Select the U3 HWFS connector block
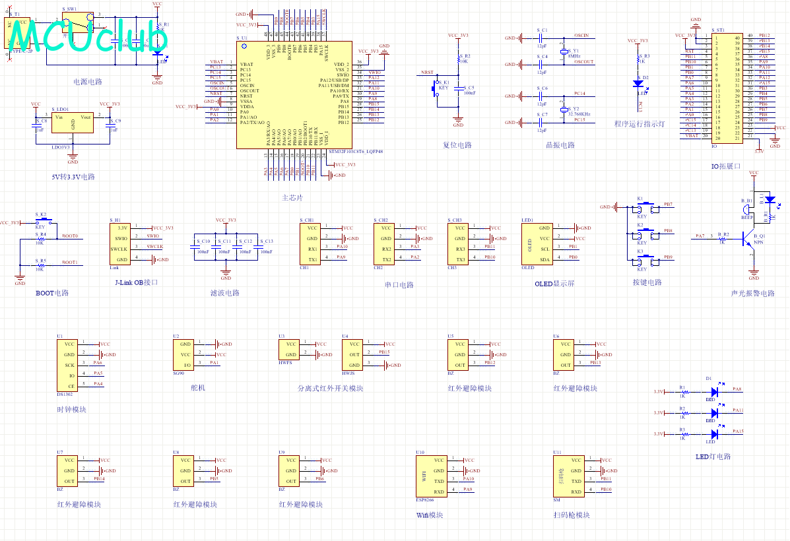790x541 pixels. (289, 350)
